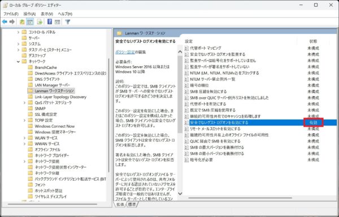Select the デスクトップ tree item
This screenshot has width=339, height=217.
[x=37, y=56]
